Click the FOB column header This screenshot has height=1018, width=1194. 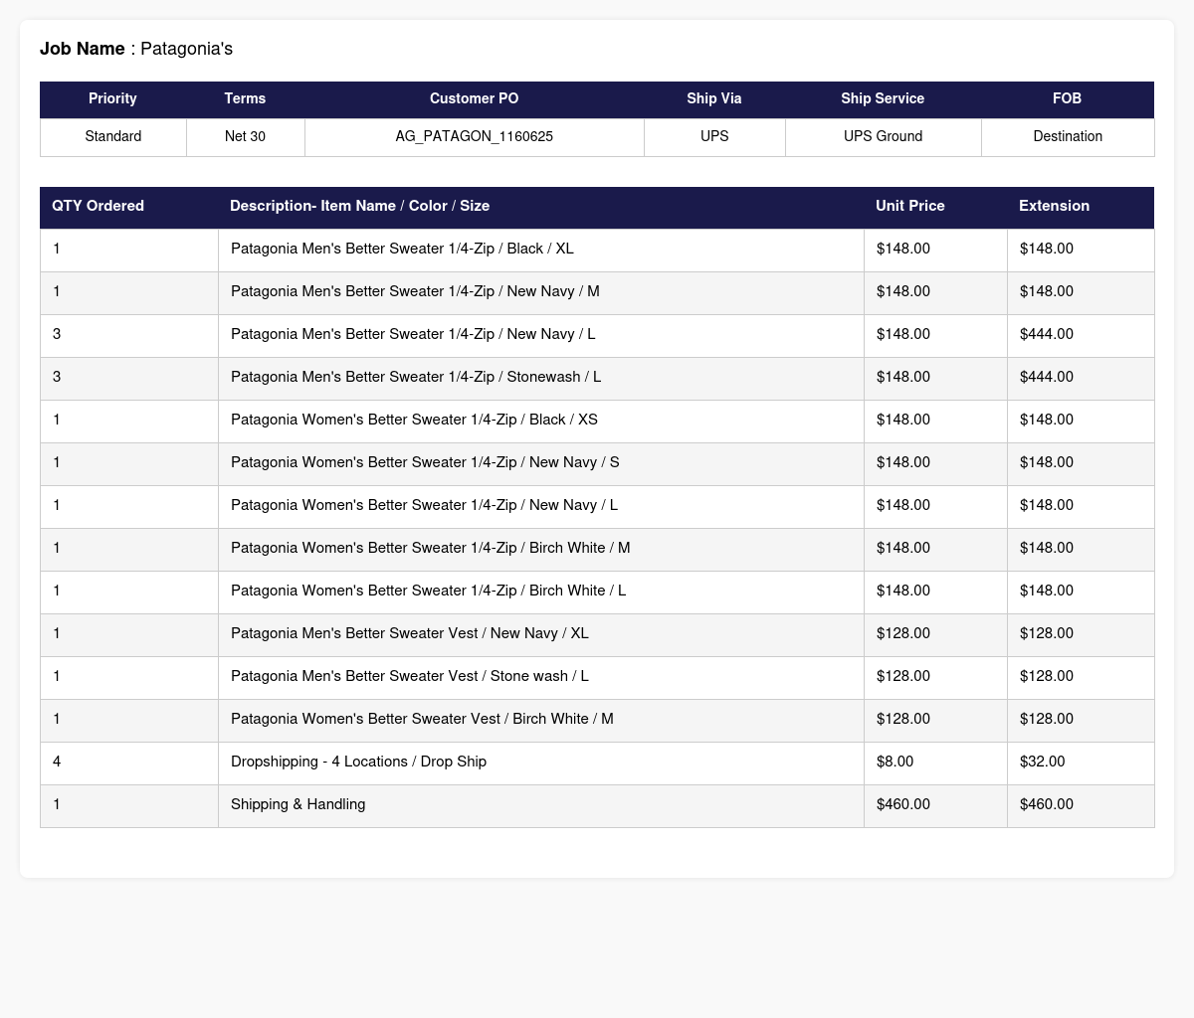[x=1068, y=99]
